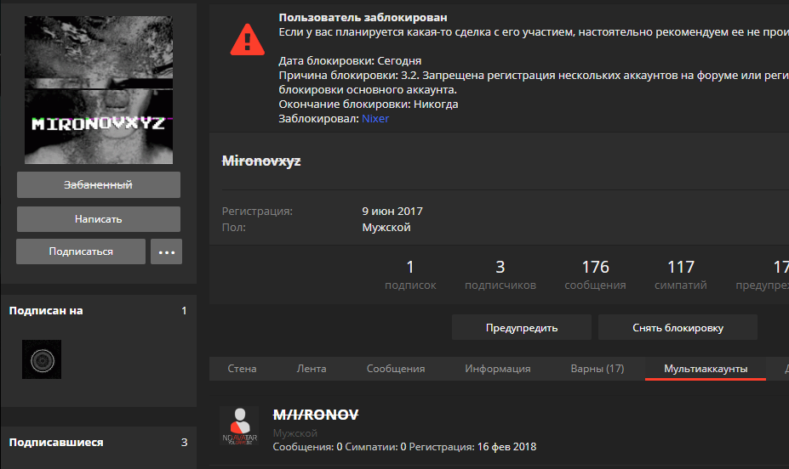
Task: Open the 1 подписок counter
Action: click(x=410, y=274)
